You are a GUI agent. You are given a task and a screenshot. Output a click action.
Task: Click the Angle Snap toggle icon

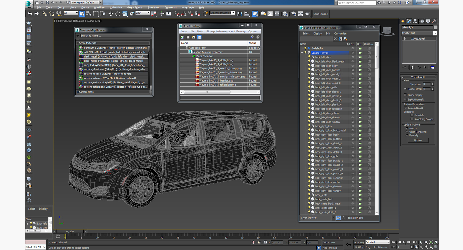(x=184, y=14)
